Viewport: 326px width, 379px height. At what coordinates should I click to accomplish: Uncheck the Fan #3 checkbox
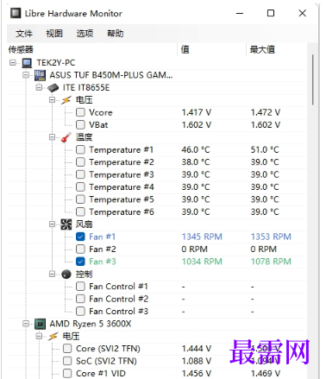click(x=80, y=262)
